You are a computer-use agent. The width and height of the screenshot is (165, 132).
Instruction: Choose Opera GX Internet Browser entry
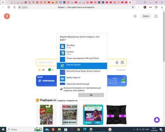coord(82,84)
